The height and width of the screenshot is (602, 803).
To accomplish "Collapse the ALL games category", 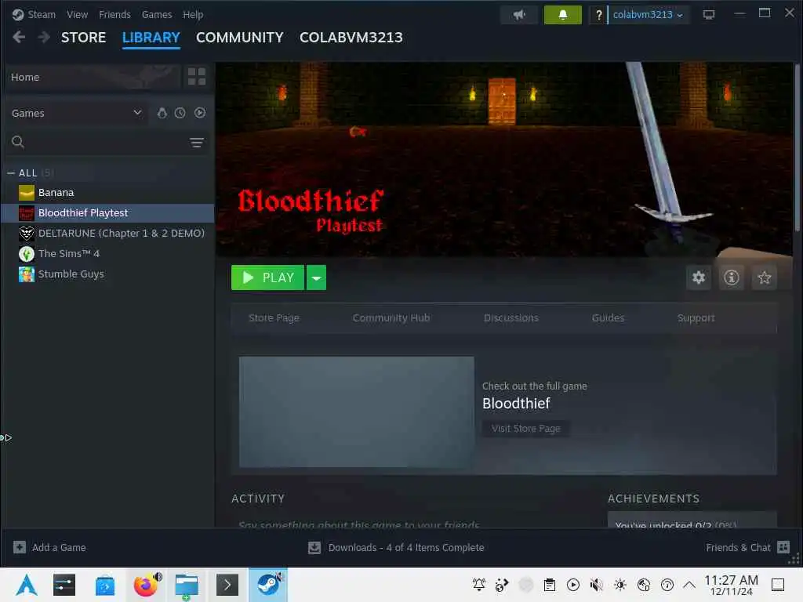I will point(11,173).
